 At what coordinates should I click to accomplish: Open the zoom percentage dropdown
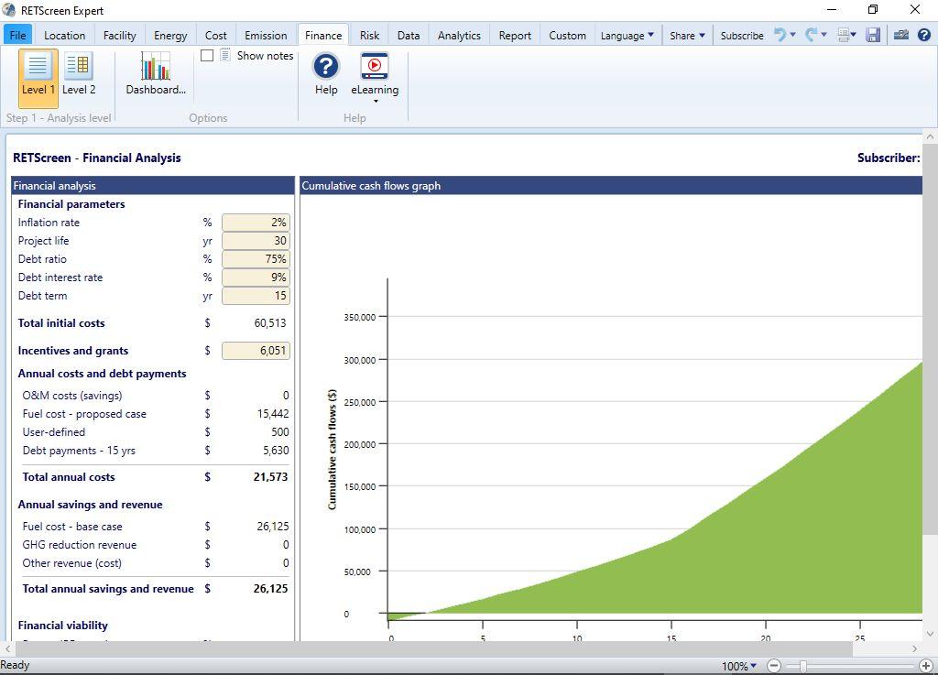click(739, 666)
